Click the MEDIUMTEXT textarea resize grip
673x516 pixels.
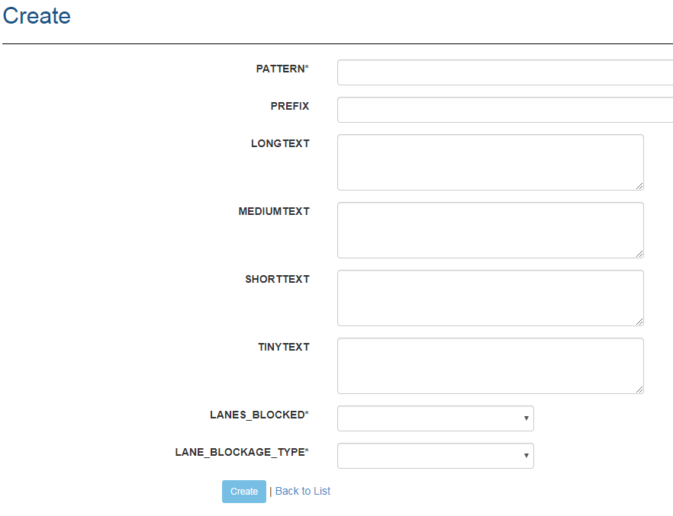[639, 254]
